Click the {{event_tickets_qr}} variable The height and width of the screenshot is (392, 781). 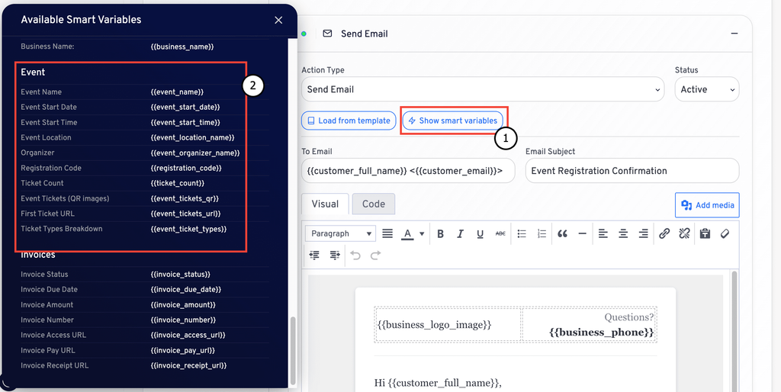pyautogui.click(x=185, y=199)
